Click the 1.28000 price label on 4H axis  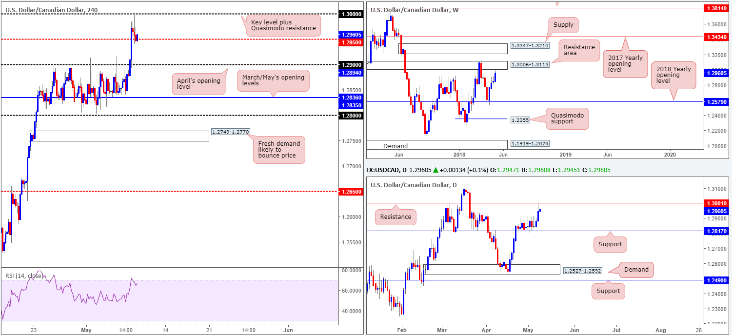(351, 116)
